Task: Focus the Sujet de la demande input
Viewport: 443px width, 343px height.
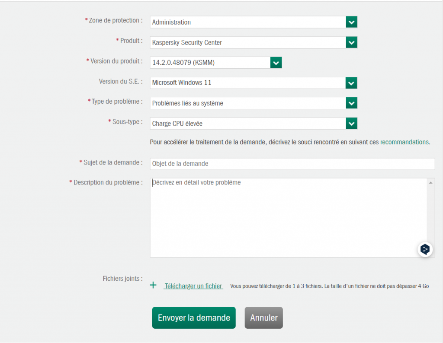Action: 292,164
